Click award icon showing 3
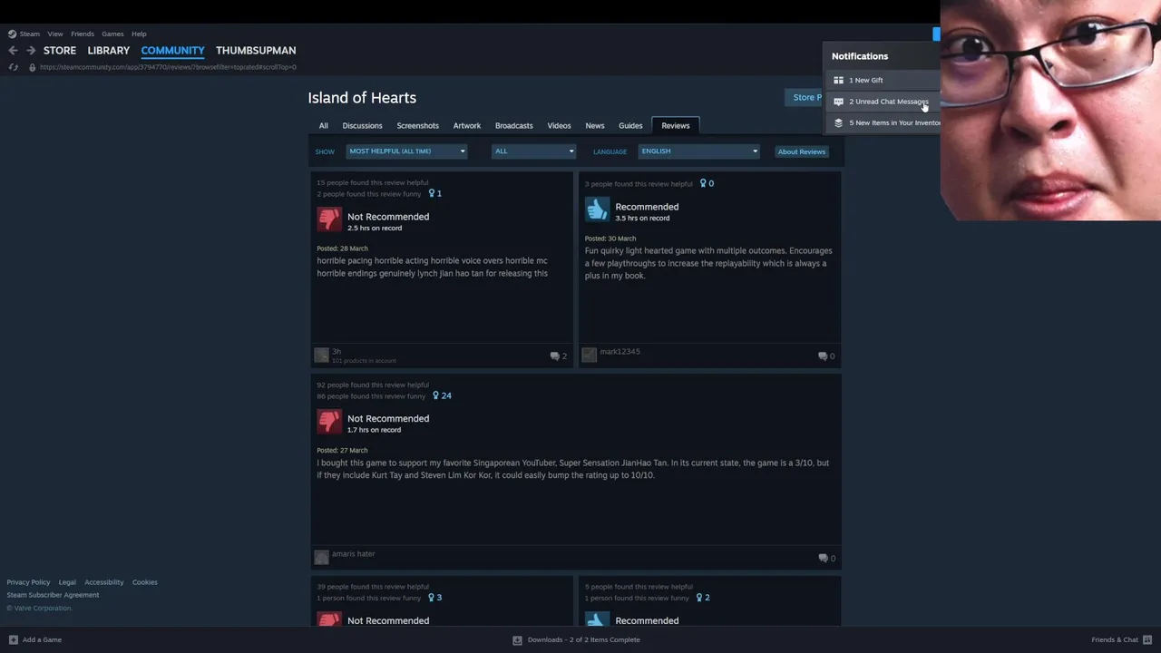This screenshot has width=1161, height=653. coord(432,598)
